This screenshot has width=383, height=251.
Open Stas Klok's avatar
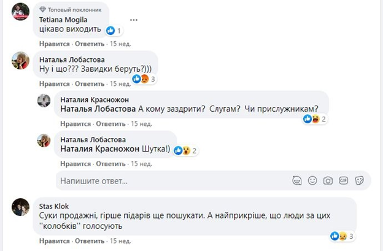tap(21, 207)
